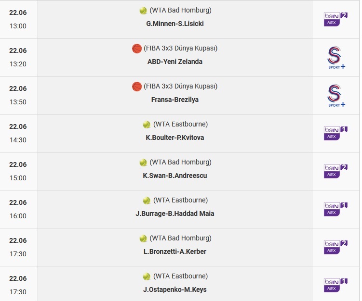Screen dimensions: 362x301
Task: Click beIN Max 1 logo for Ostapenko-Keys
Action: 335,285
